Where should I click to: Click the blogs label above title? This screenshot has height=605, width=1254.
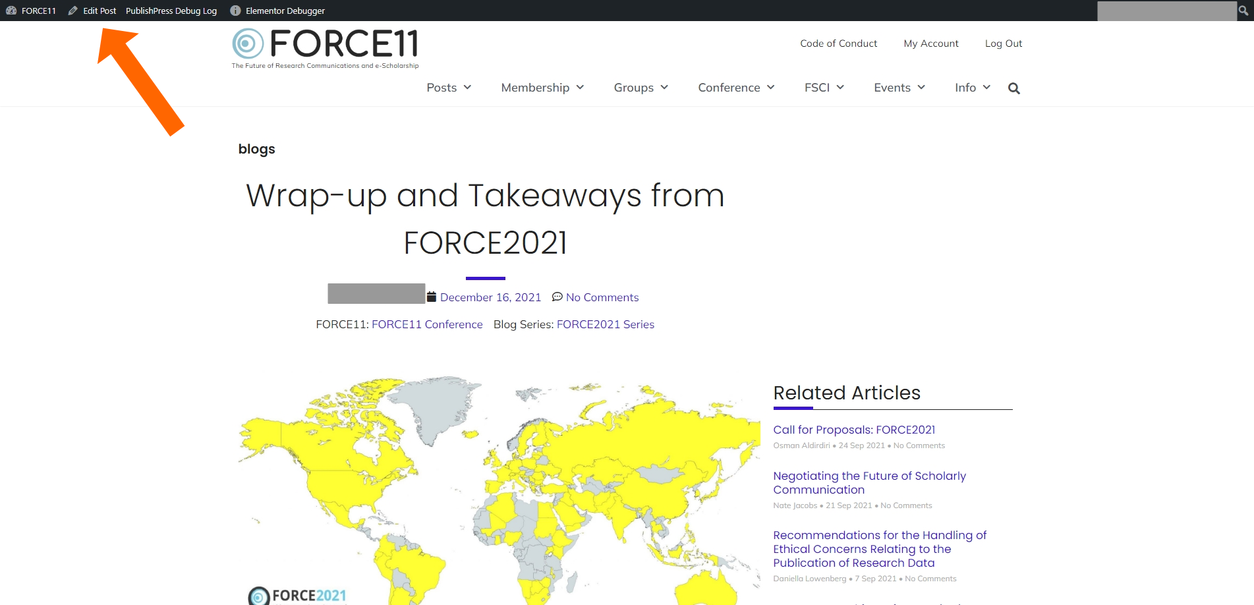coord(256,149)
